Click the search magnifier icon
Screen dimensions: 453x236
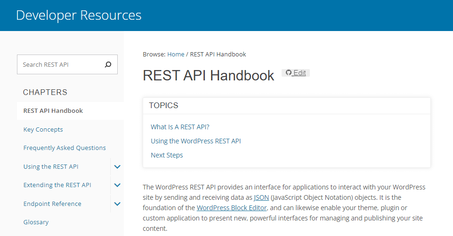point(108,64)
